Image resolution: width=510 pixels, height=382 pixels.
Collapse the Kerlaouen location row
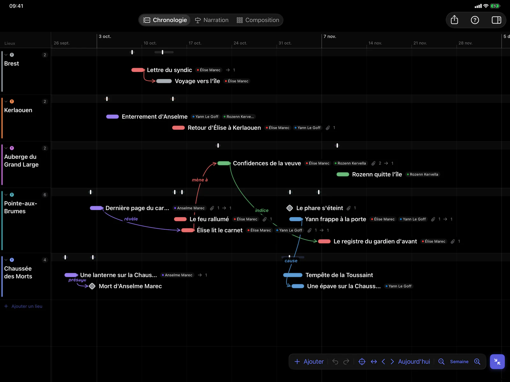[x=6, y=102]
